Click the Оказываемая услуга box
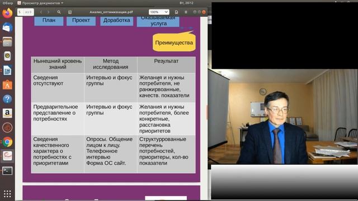Screen dimensions: 358x201 click(158, 21)
